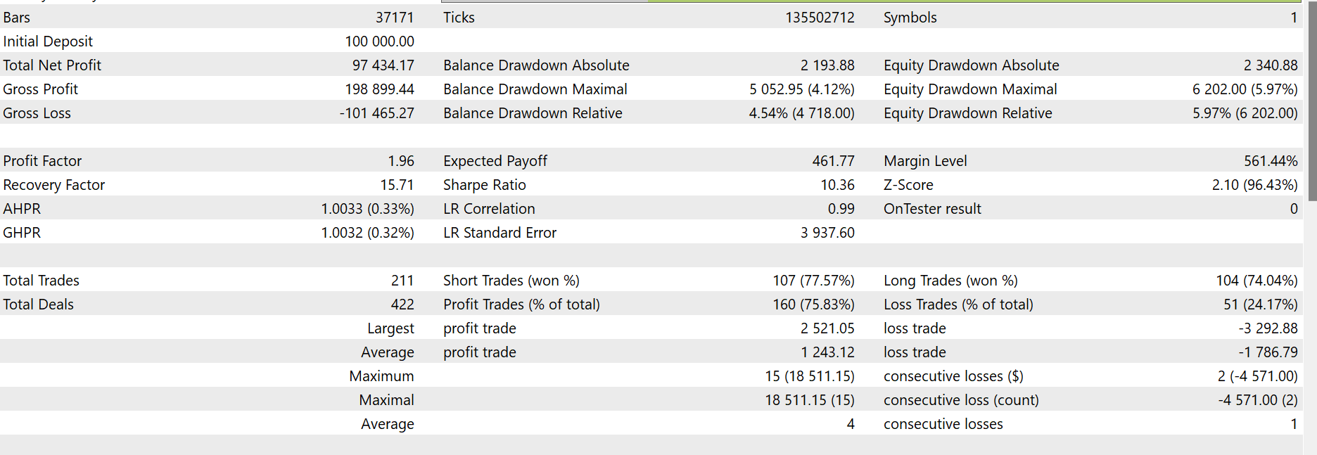Select the Total Net Profit label
This screenshot has height=455, width=1317.
tap(52, 65)
